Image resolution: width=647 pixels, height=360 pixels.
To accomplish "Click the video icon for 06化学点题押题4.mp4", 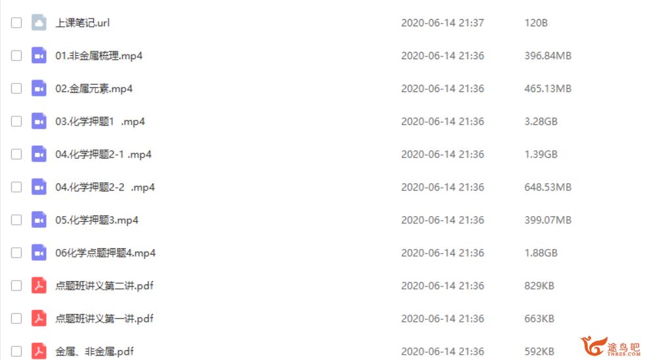I will (x=39, y=253).
